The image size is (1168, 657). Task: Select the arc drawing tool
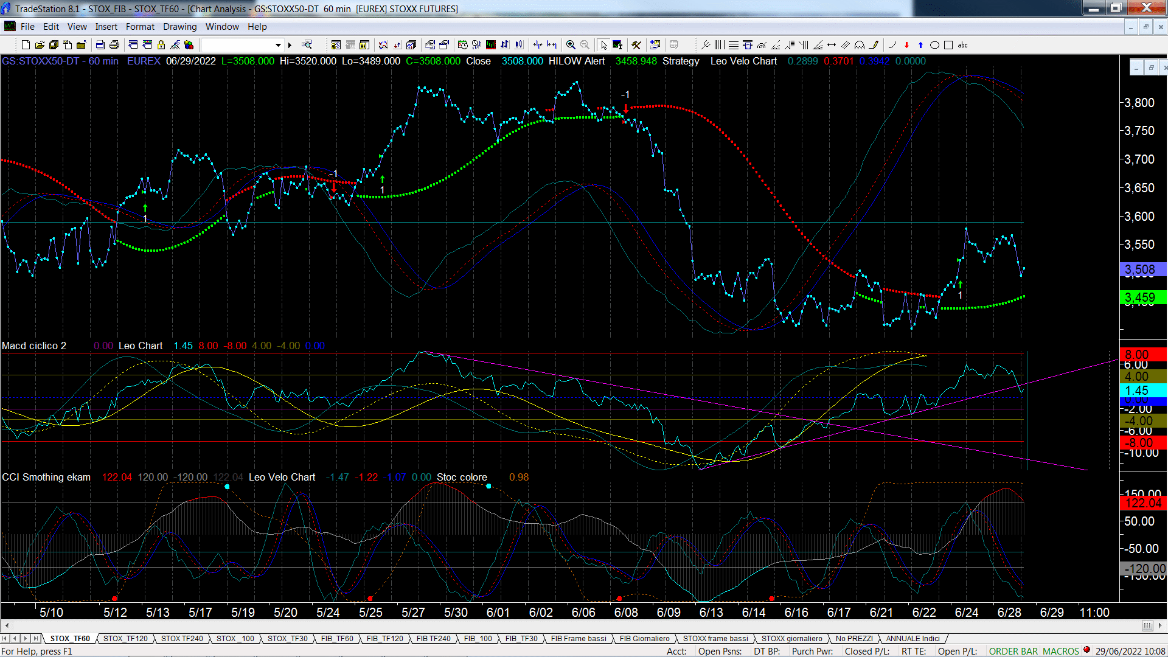(892, 45)
